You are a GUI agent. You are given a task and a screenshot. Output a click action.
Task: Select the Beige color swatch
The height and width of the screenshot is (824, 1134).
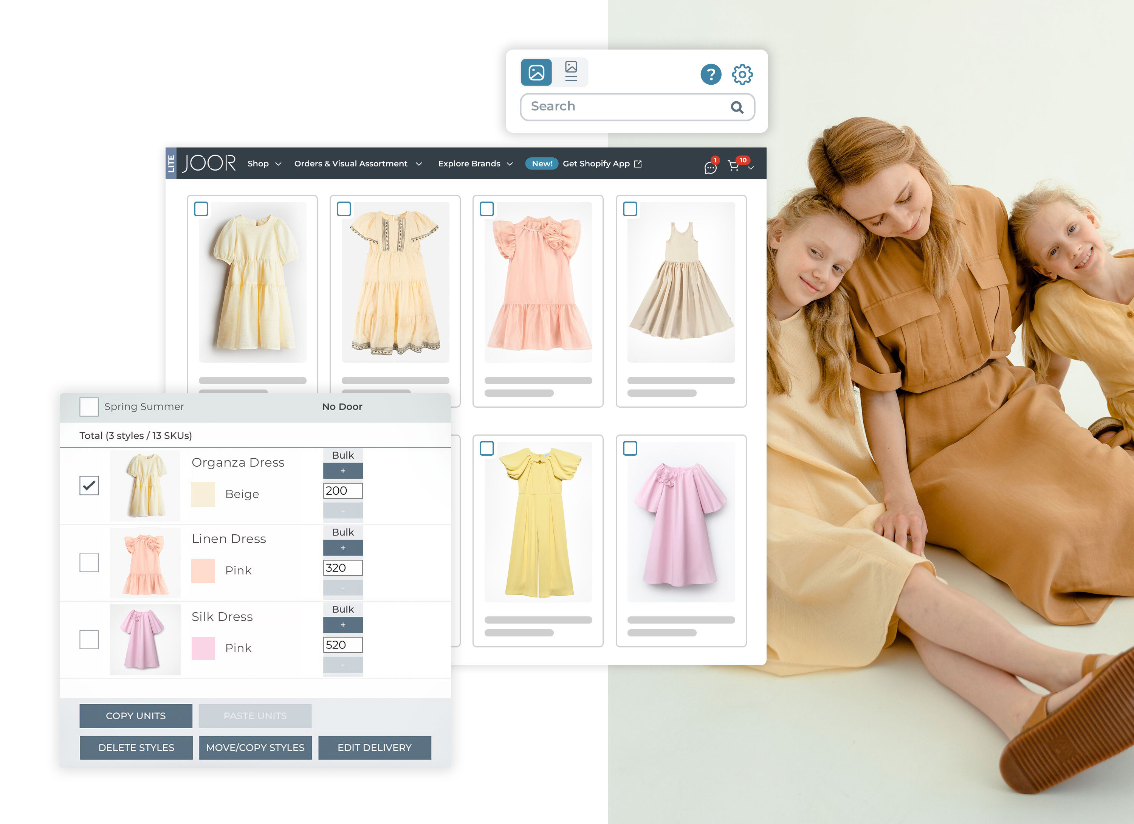pos(203,494)
